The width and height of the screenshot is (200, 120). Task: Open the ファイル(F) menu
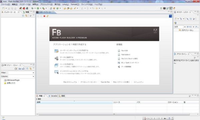point(5,4)
